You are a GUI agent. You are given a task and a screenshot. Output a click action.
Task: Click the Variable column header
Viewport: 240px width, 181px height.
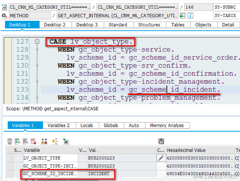click(50, 150)
